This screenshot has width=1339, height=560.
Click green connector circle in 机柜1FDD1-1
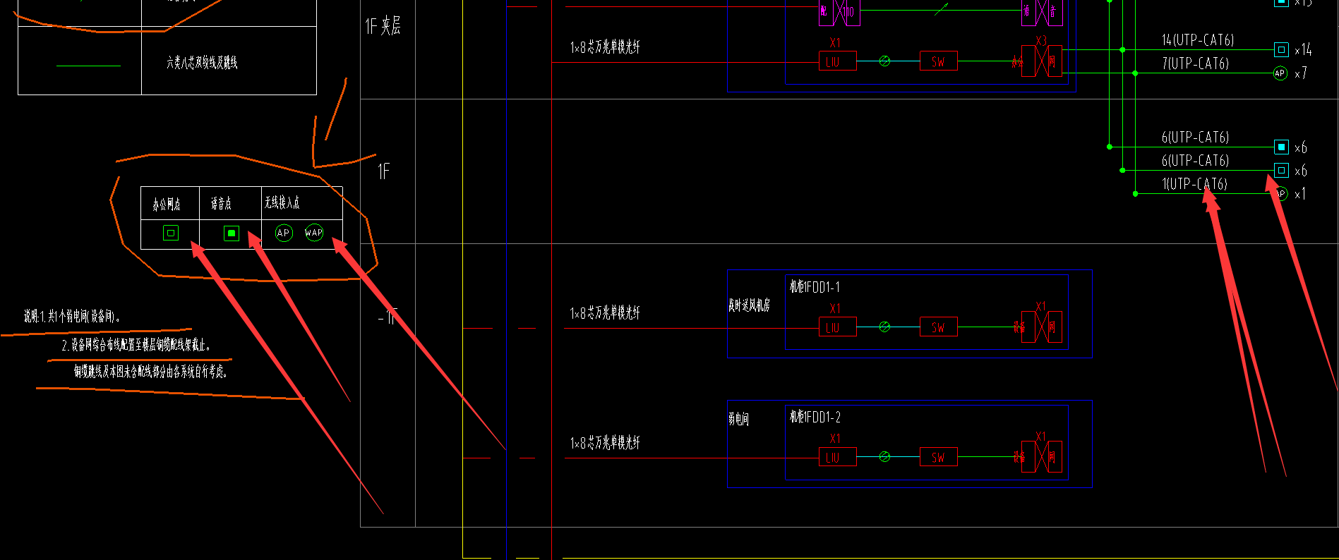tap(884, 327)
